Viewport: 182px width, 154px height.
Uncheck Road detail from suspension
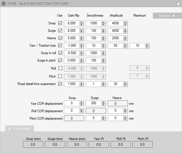[60, 84]
